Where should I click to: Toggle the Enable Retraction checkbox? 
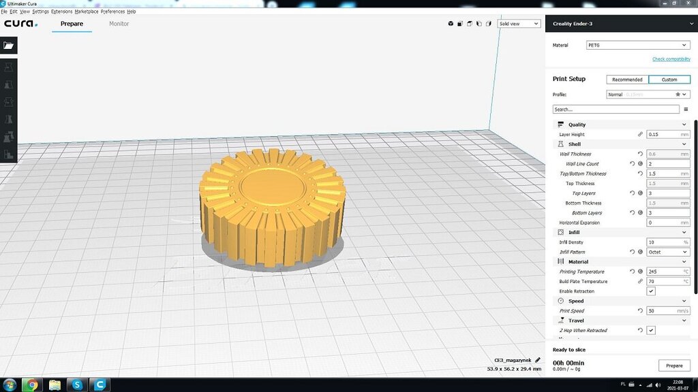(651, 291)
